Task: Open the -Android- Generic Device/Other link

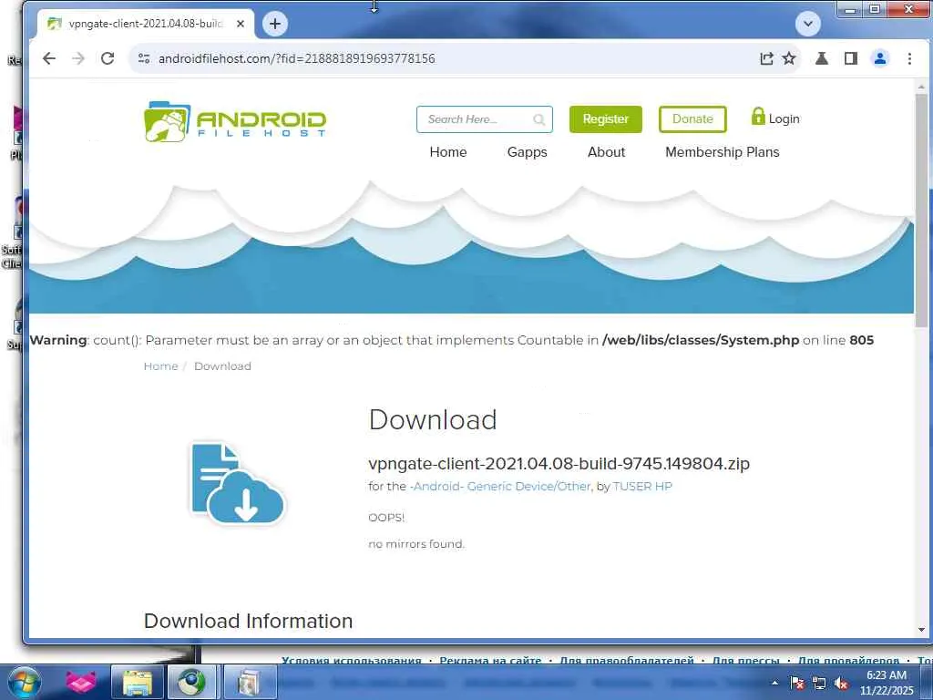Action: pos(500,487)
